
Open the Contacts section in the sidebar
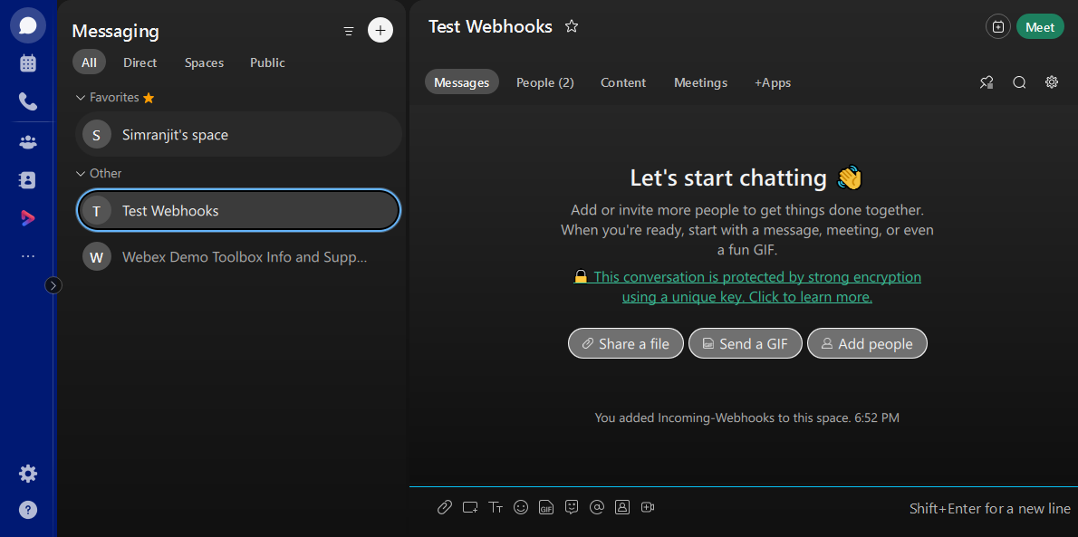coord(27,179)
